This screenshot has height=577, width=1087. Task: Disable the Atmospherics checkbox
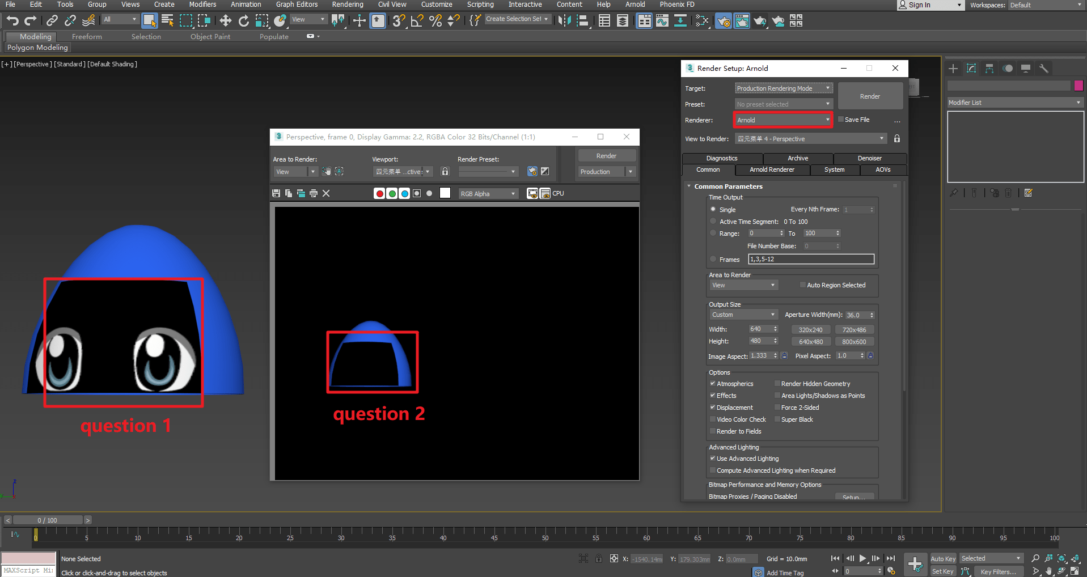point(713,384)
